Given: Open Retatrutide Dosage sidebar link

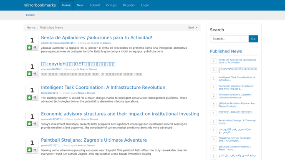Looking at the screenshot, I should 237,122.
